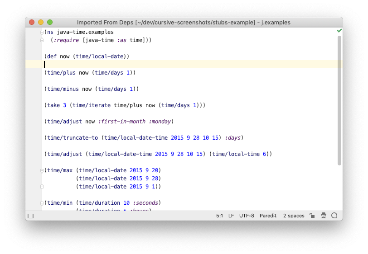Open the Hector inspector face icon

tap(324, 216)
